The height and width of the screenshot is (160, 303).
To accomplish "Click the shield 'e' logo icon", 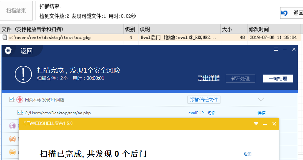I will [8, 51].
